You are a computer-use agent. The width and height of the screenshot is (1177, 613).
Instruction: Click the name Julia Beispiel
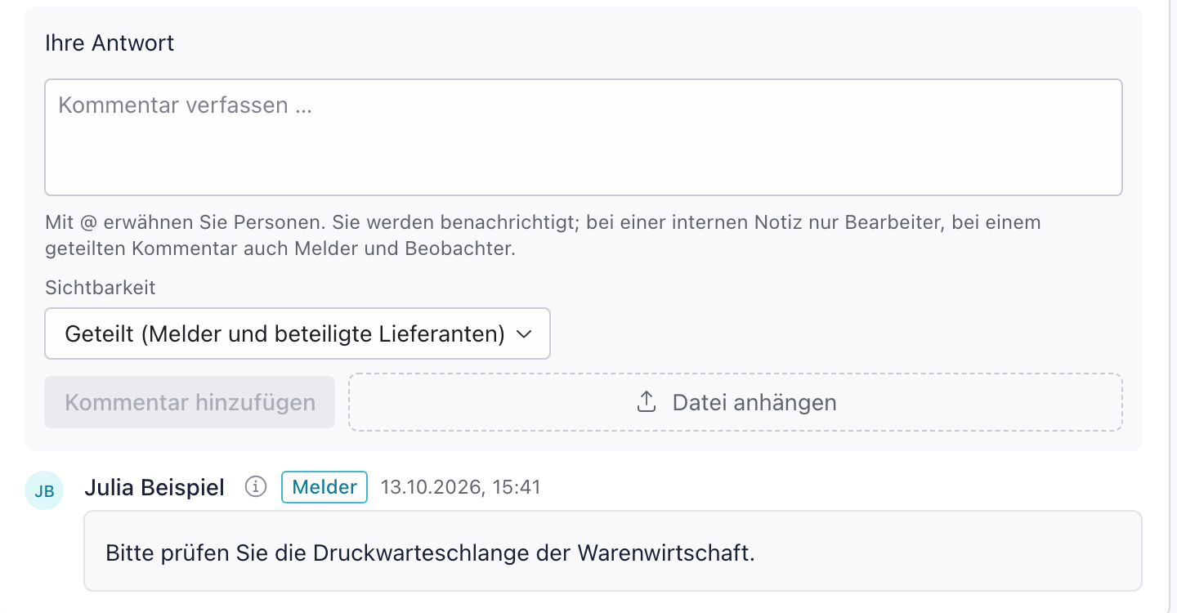click(x=154, y=488)
